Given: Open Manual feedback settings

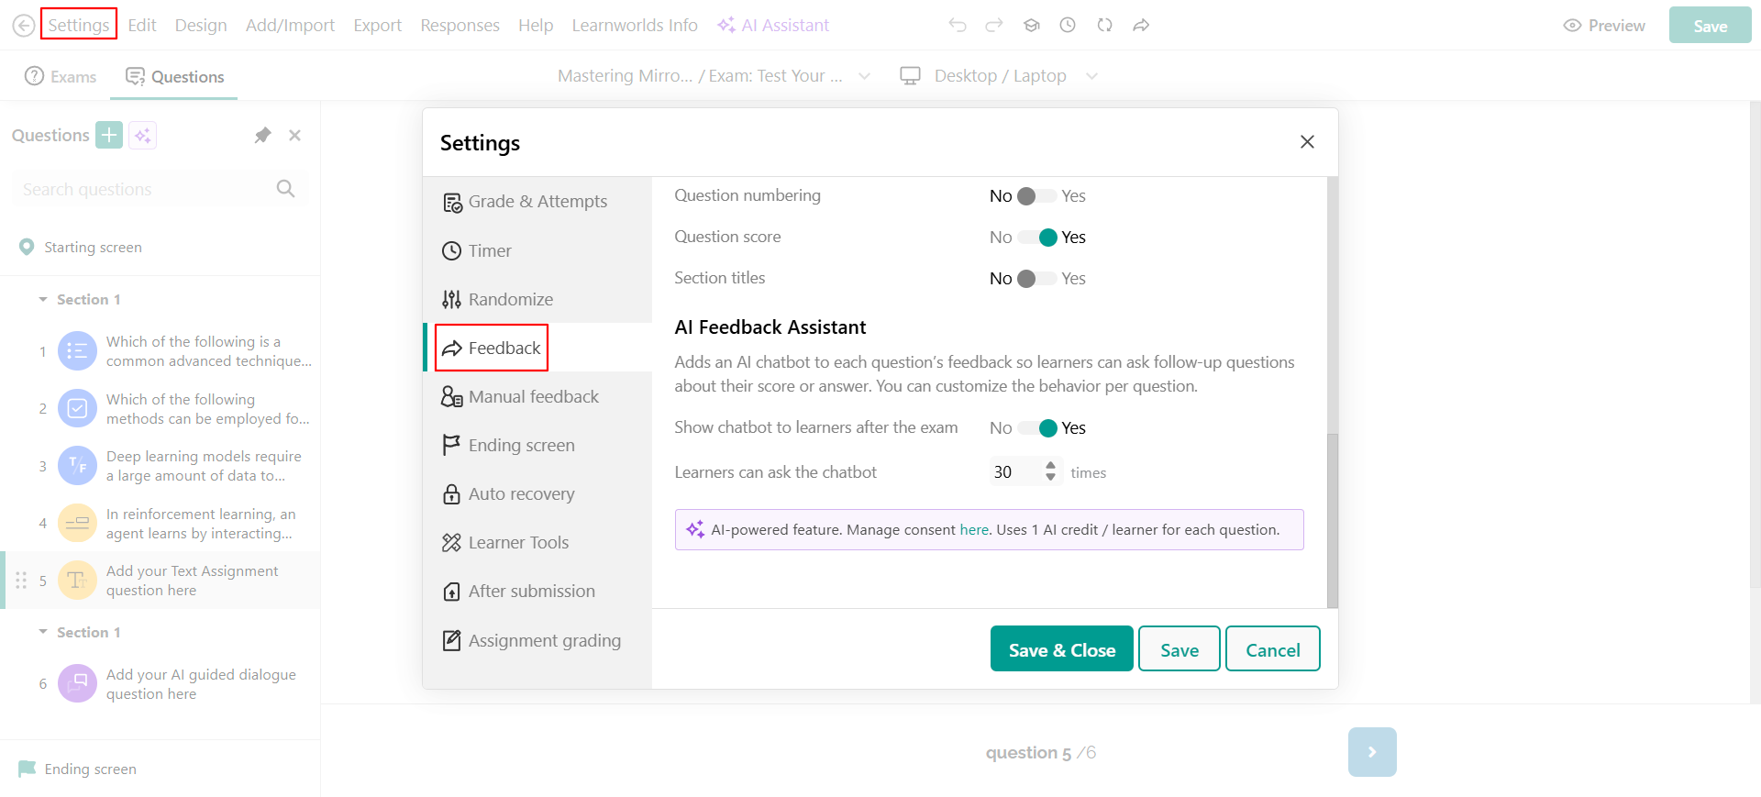Looking at the screenshot, I should coord(537,396).
